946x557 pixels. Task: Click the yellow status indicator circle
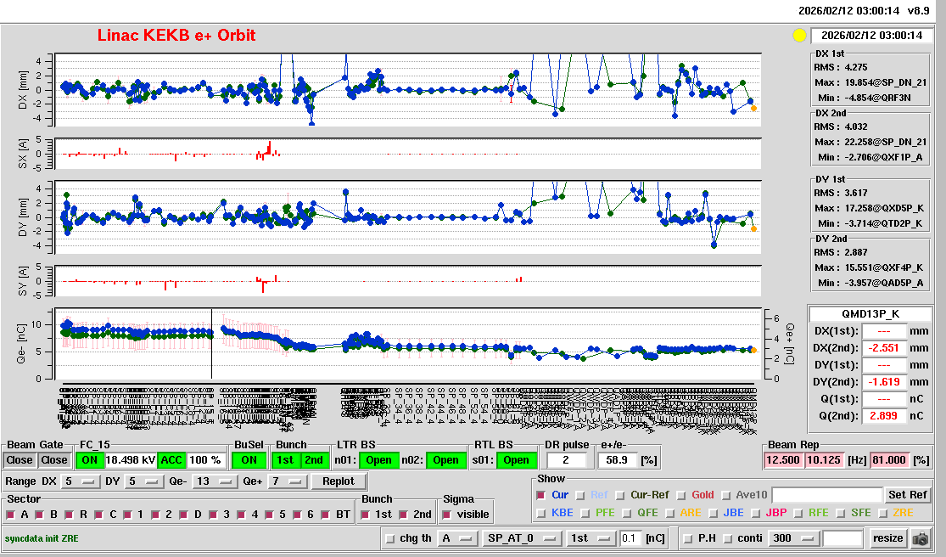tap(798, 36)
